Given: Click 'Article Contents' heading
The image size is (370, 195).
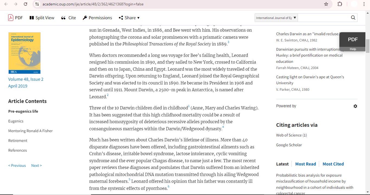Looking at the screenshot, I should coord(27,101).
